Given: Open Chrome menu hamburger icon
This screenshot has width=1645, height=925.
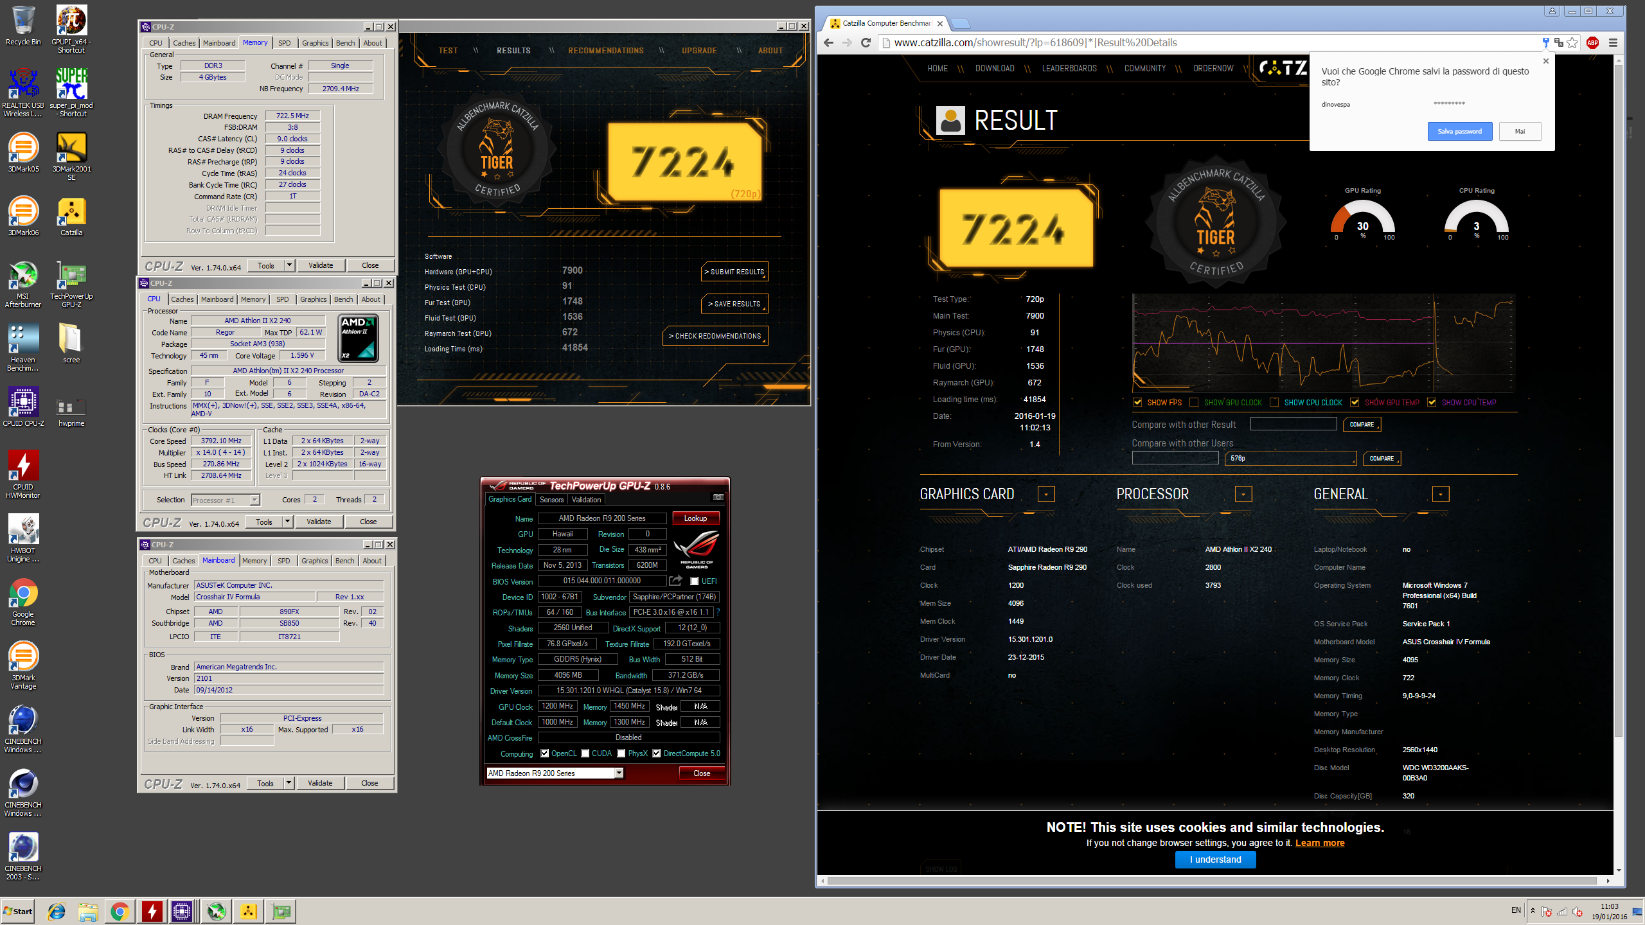Looking at the screenshot, I should coord(1613,42).
